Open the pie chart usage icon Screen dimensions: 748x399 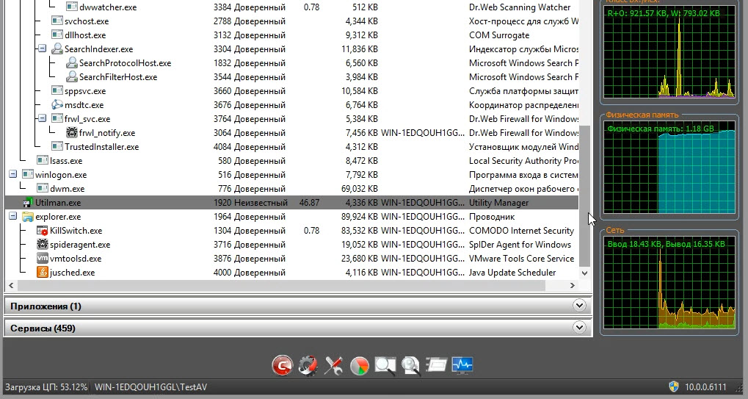tap(359, 366)
